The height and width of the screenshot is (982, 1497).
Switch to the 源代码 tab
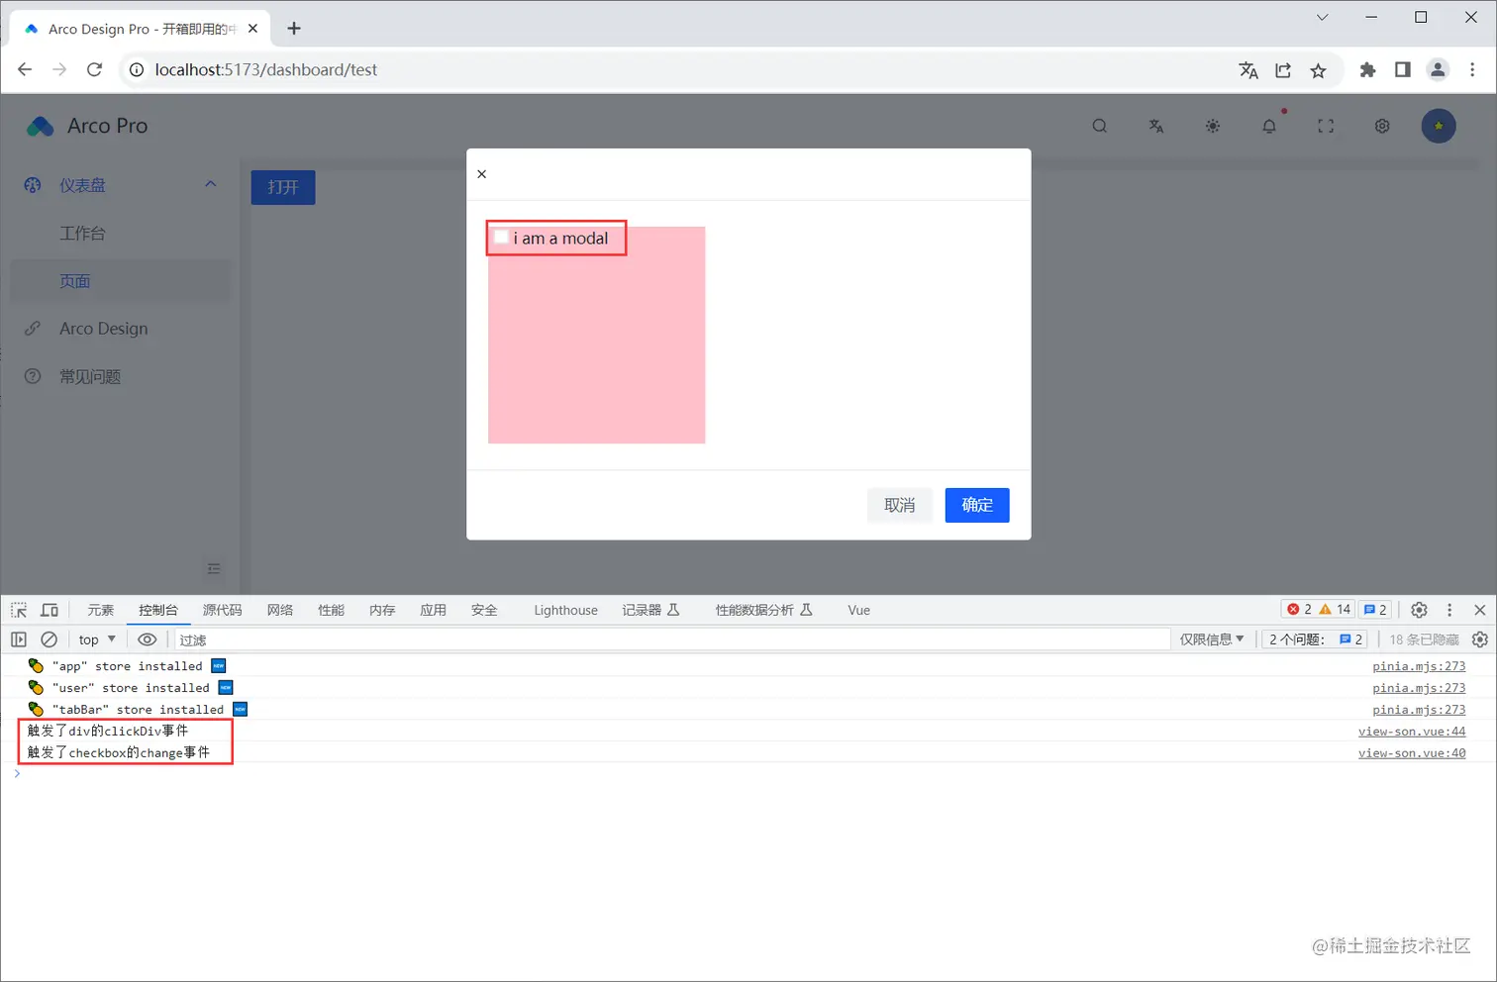coord(222,610)
